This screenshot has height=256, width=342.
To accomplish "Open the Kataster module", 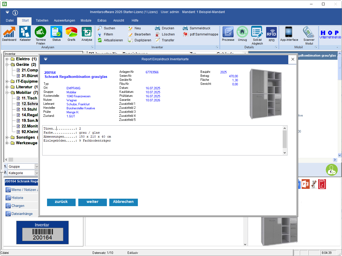I will [25, 34].
